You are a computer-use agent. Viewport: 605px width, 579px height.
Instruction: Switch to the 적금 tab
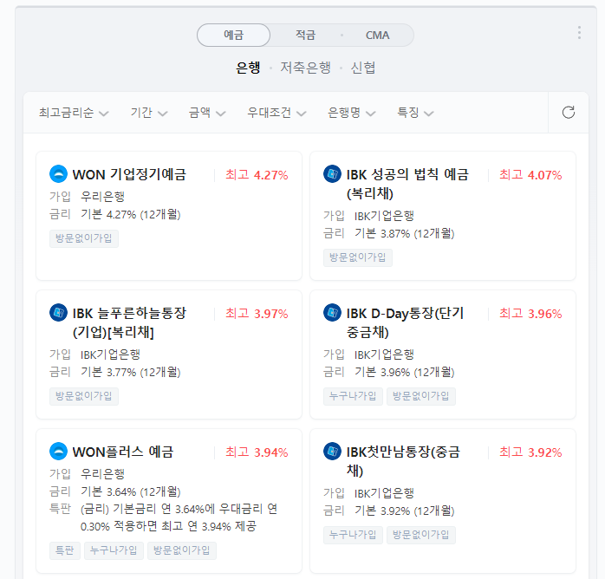coord(306,35)
